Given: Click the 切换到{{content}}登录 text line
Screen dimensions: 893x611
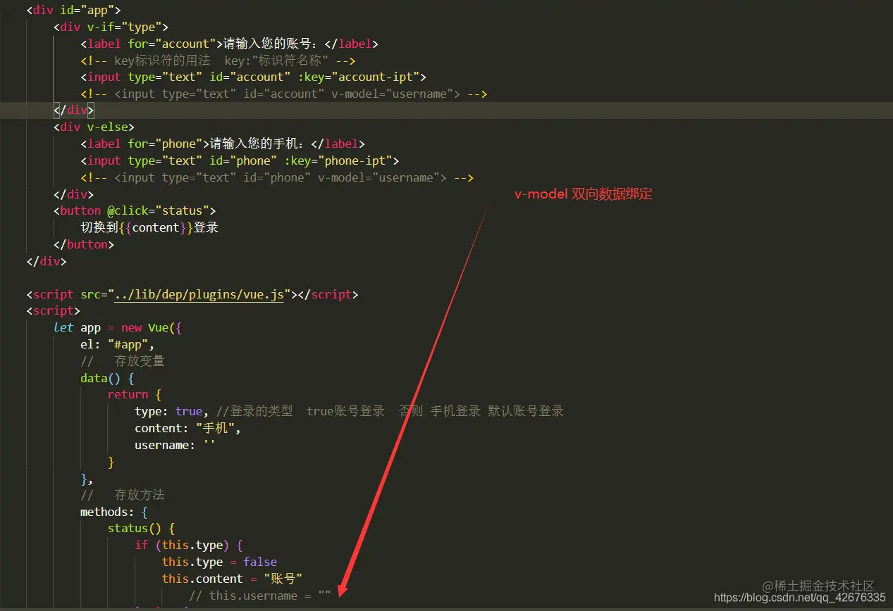Looking at the screenshot, I should tap(149, 227).
